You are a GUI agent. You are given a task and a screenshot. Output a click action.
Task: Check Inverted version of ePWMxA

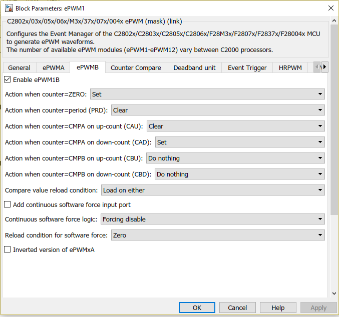click(x=8, y=249)
